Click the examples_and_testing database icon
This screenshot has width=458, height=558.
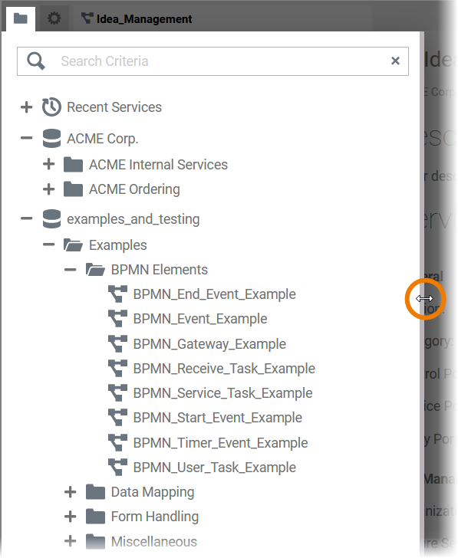(x=51, y=218)
